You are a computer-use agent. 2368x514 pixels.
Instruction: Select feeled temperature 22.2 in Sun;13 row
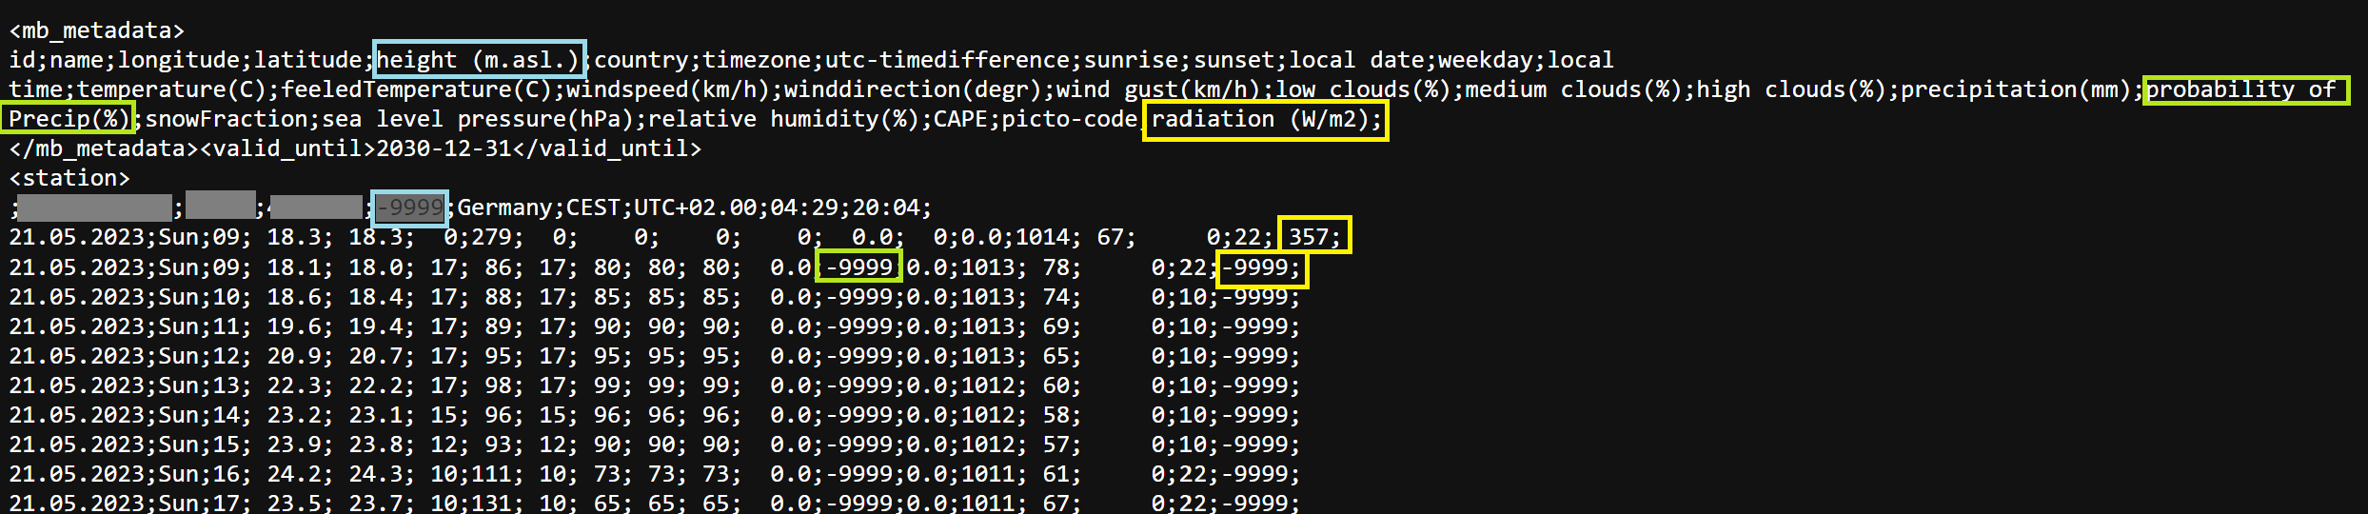tap(375, 385)
